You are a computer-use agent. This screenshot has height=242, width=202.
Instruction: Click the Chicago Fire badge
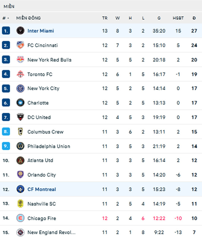[20, 218]
